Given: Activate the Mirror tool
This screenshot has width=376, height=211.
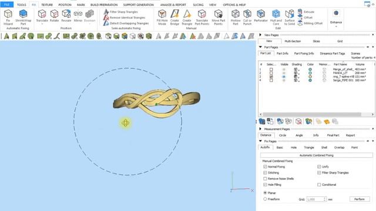Looking at the screenshot, I should (x=78, y=16).
